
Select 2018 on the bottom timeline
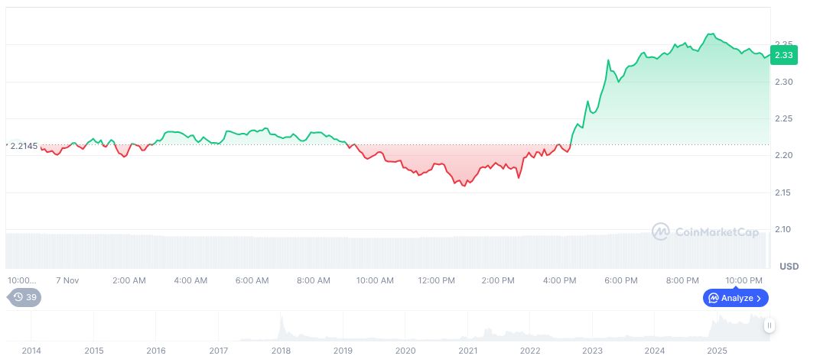(x=281, y=351)
